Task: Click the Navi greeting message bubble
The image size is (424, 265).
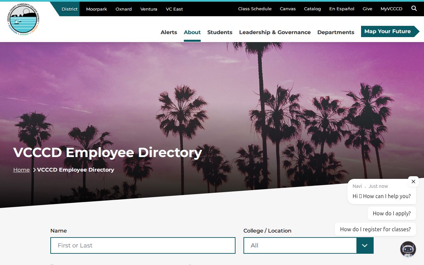Action: (382, 191)
